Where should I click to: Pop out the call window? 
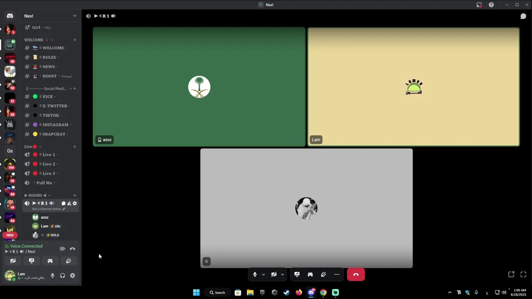[x=511, y=274]
